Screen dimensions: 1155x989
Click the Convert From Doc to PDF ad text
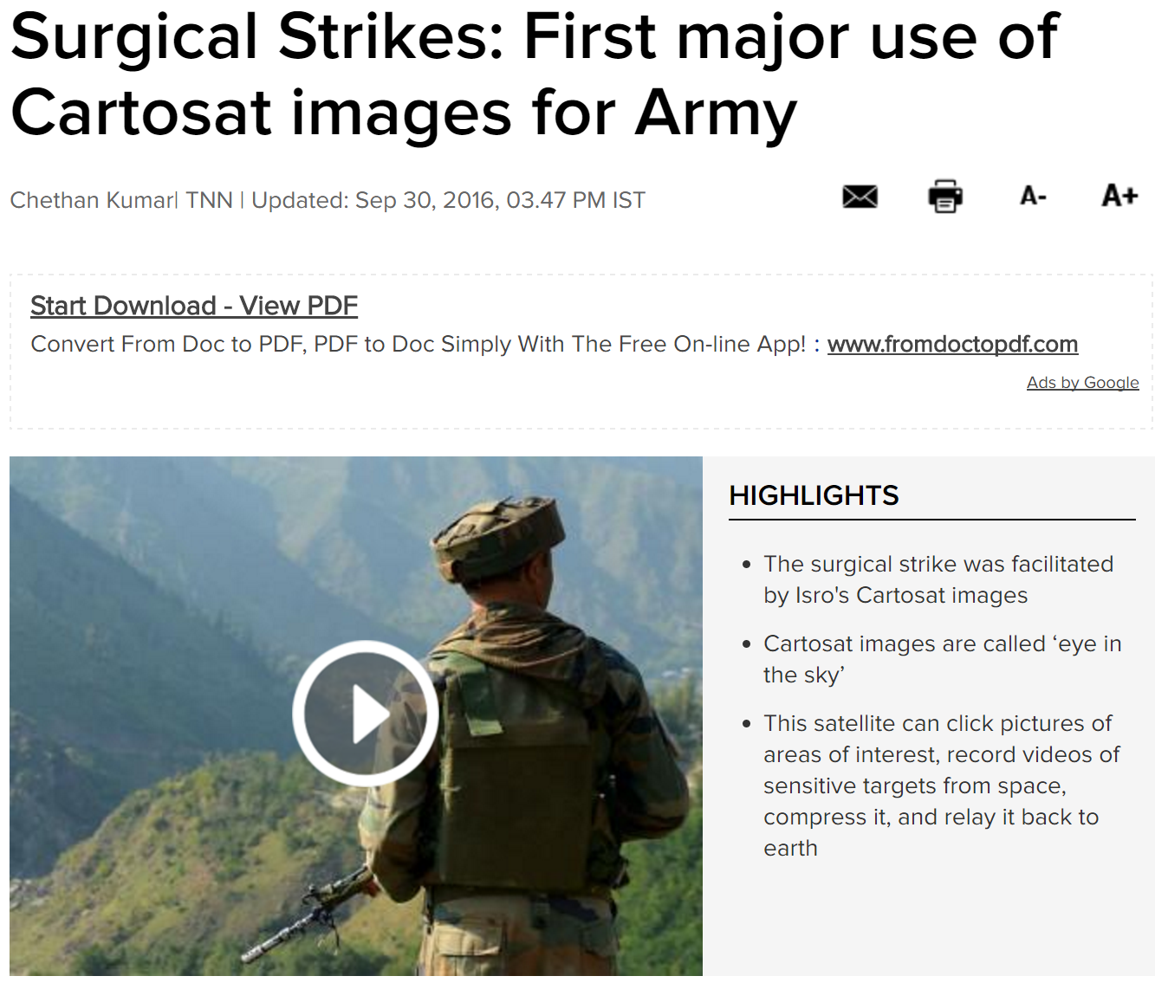coord(419,344)
